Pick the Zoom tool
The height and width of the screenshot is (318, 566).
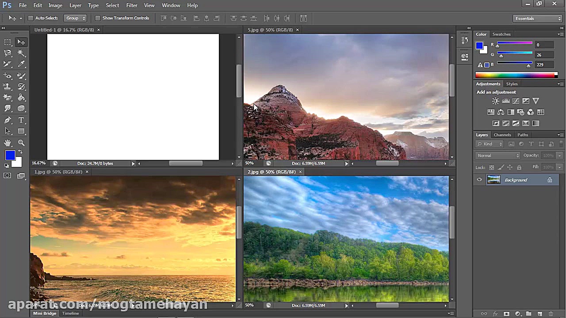point(21,143)
